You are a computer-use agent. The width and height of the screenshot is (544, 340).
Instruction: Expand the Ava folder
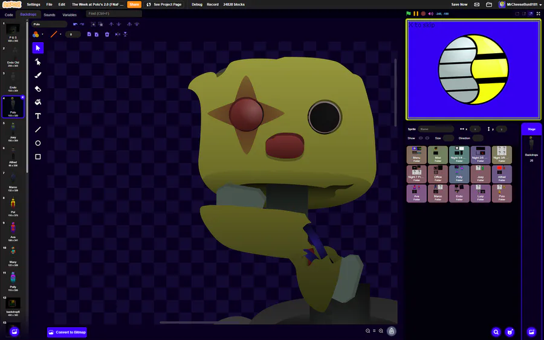coord(416,193)
